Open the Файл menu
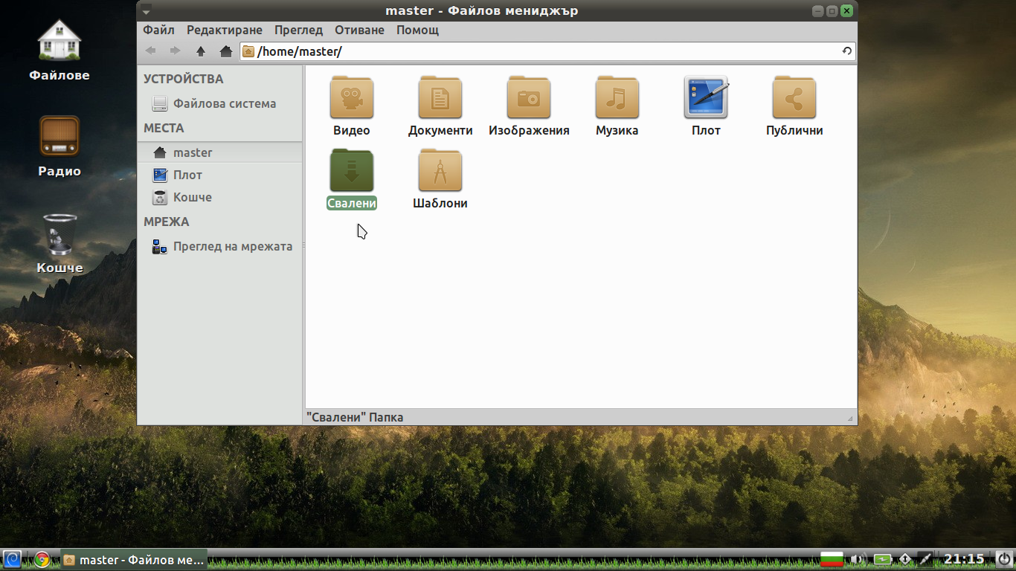This screenshot has height=571, width=1016. [158, 30]
